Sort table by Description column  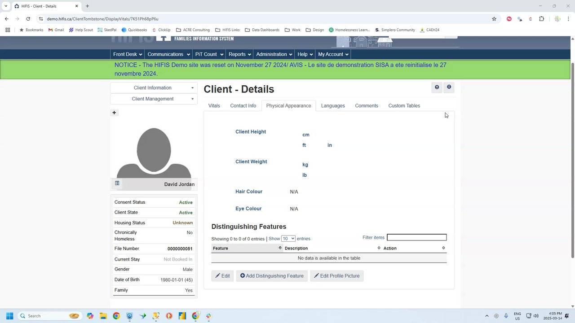[332, 248]
